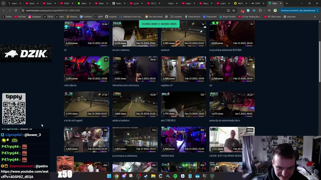321x180 pixels.
Task: Open the clip titled robi zdjecie
Action: (x=87, y=69)
